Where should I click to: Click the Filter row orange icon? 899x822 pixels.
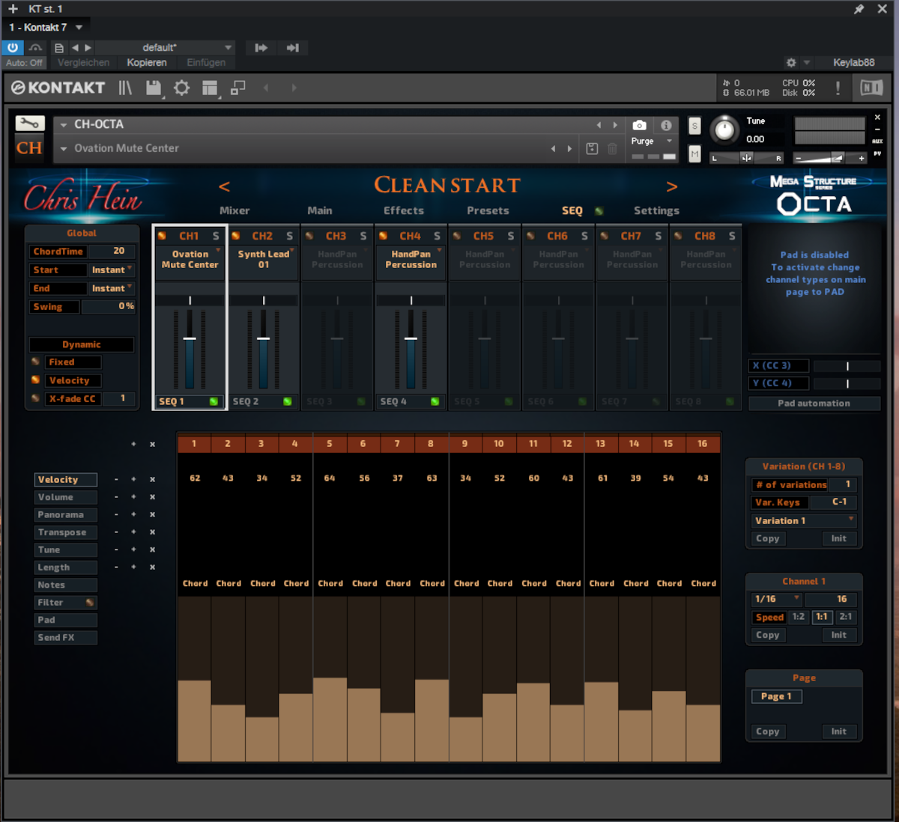pyautogui.click(x=89, y=603)
